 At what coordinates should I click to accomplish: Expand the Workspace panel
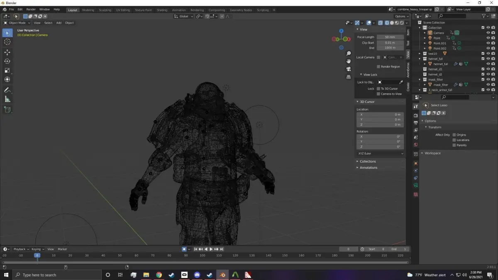(x=432, y=153)
